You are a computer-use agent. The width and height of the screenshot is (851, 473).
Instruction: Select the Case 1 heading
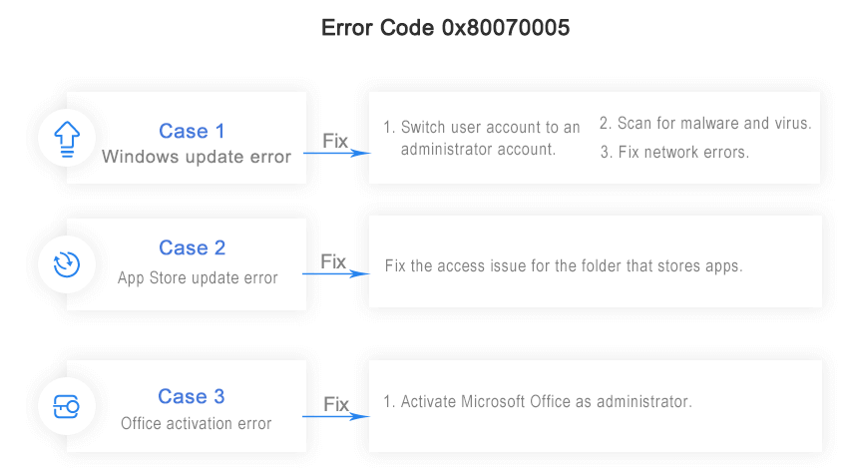pyautogui.click(x=192, y=131)
